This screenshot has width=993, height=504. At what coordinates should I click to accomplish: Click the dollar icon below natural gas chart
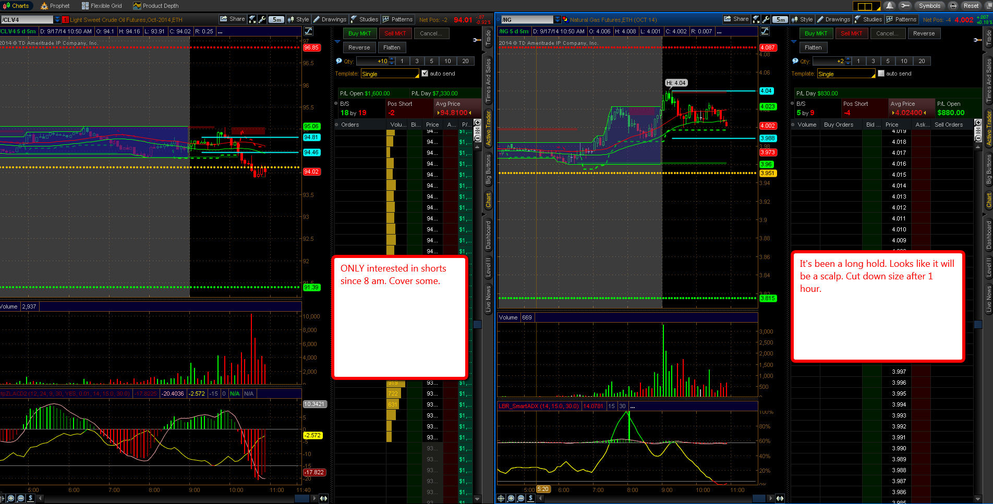click(x=531, y=498)
